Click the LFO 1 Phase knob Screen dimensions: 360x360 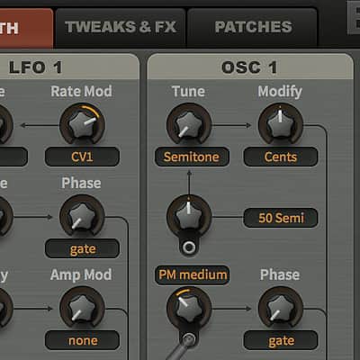tap(82, 216)
